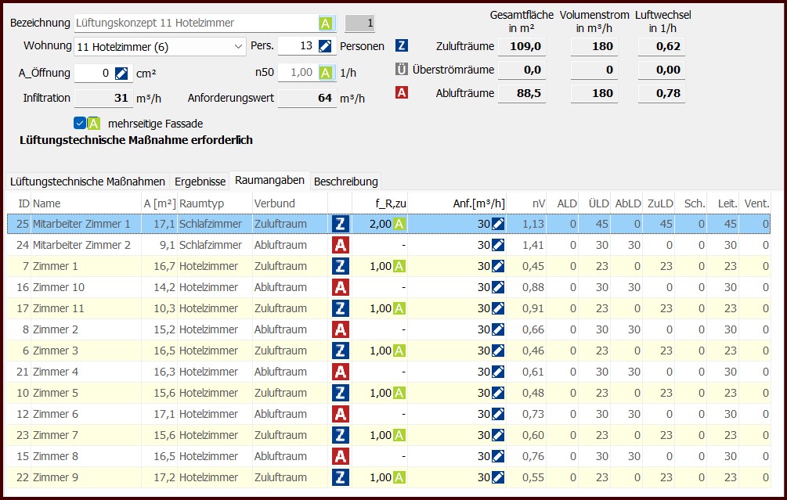
Task: Switch to Lüftungstechnische Maßnahmen tab
Action: pos(87,182)
